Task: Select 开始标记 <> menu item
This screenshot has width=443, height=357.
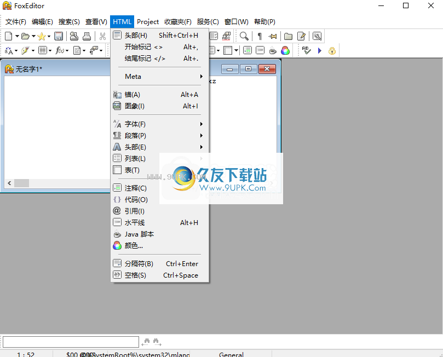Action: click(x=160, y=47)
